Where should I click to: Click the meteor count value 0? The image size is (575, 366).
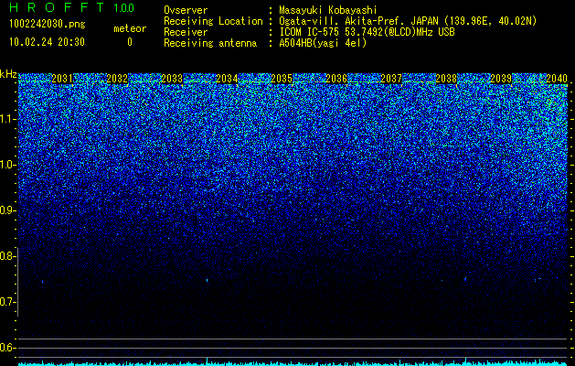click(x=130, y=42)
